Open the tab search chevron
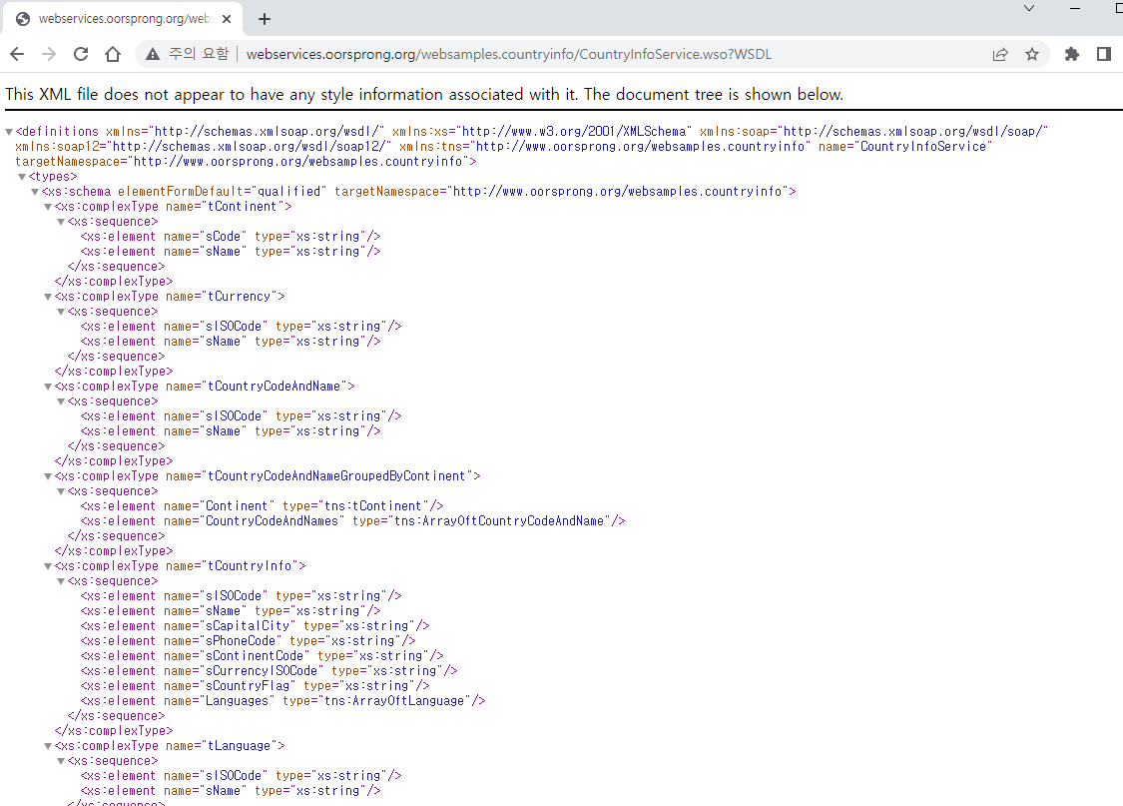This screenshot has height=806, width=1123. coord(1029,9)
